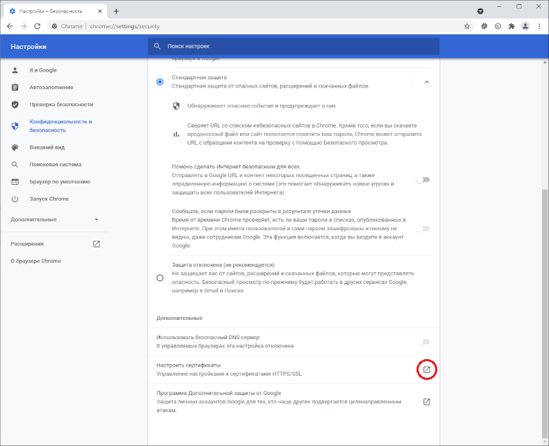This screenshot has width=549, height=446.
Task: Select Стандартная защита radio button
Action: [x=160, y=82]
